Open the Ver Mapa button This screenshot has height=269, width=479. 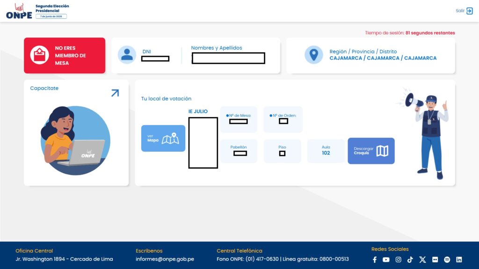(x=163, y=138)
